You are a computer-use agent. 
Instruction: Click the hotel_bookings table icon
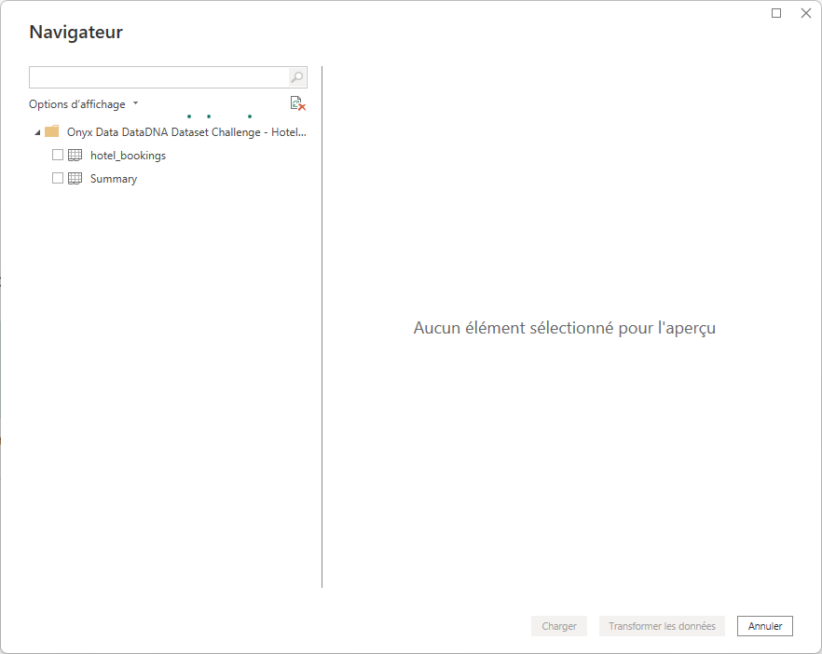click(x=75, y=155)
